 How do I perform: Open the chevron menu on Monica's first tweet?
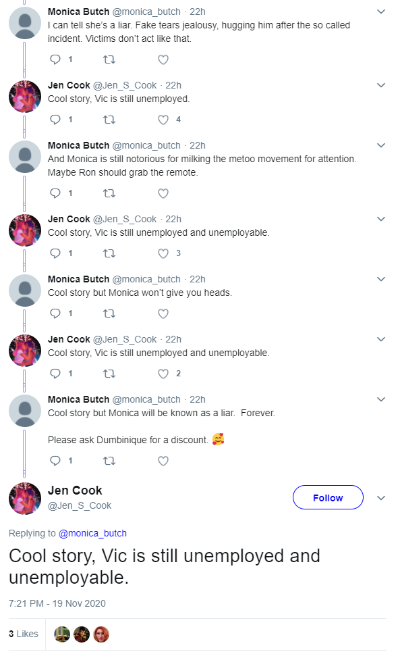click(381, 11)
